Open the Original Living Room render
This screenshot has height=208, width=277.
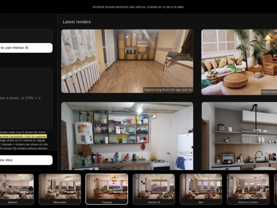(x=127, y=61)
